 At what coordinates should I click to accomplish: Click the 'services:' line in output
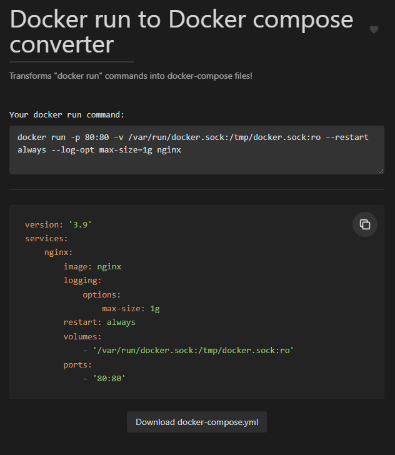pyautogui.click(x=46, y=239)
